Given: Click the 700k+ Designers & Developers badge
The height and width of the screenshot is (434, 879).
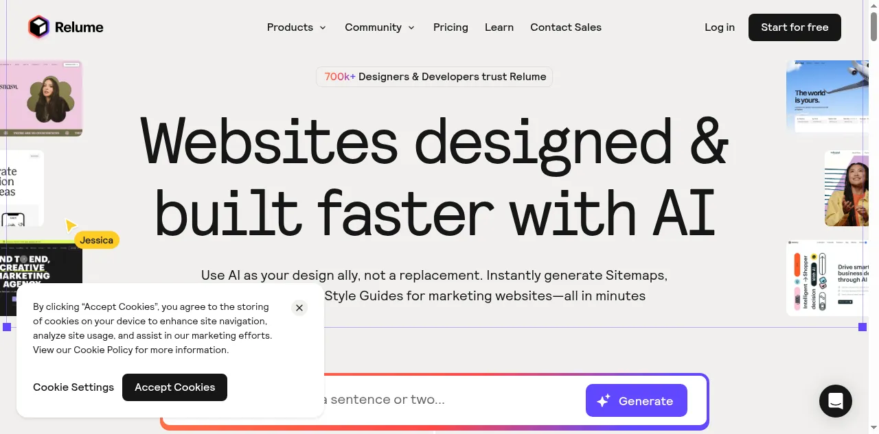Looking at the screenshot, I should click(x=434, y=77).
